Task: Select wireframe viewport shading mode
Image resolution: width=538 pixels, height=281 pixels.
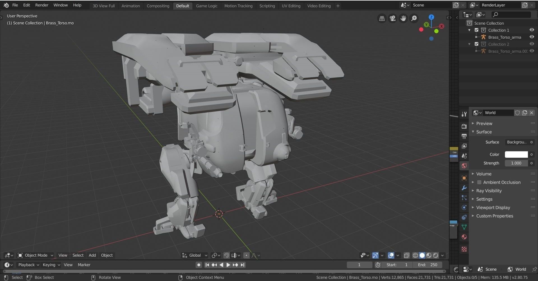Action: (415, 255)
